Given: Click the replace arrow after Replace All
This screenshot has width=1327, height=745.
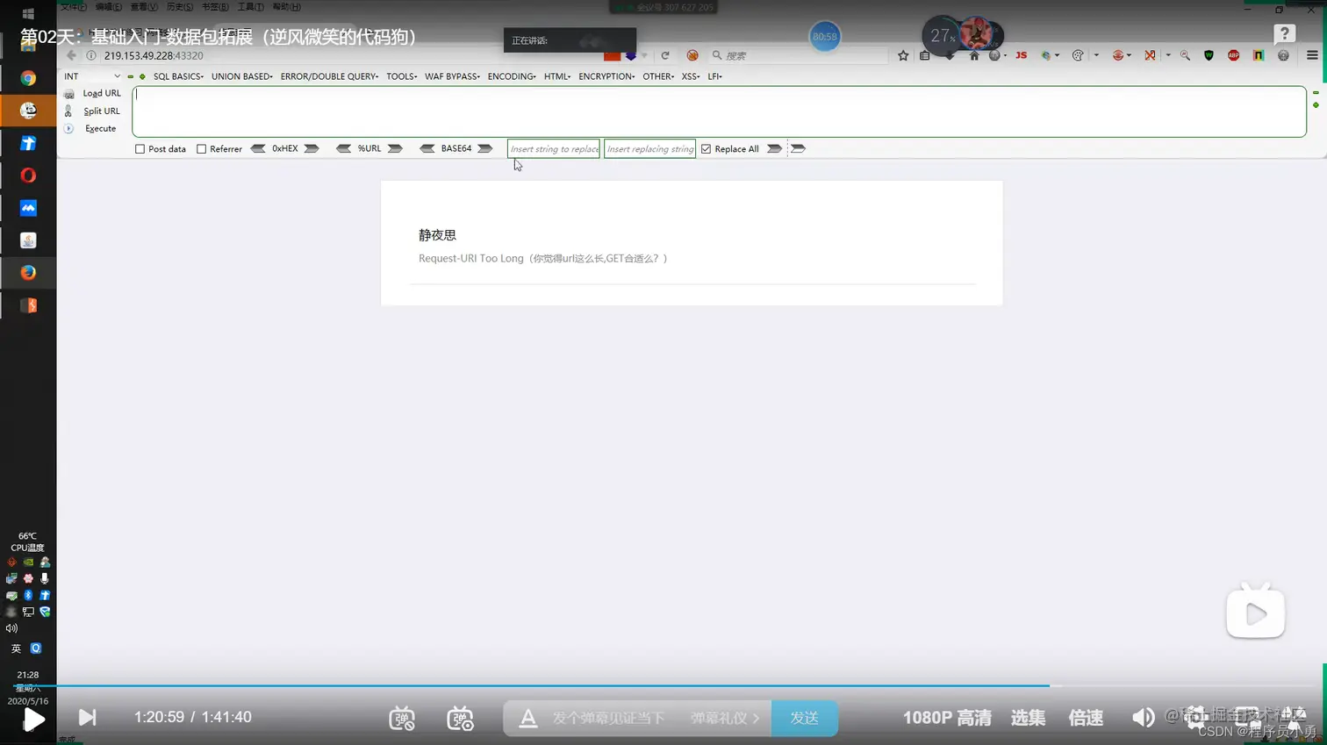Looking at the screenshot, I should click(774, 148).
